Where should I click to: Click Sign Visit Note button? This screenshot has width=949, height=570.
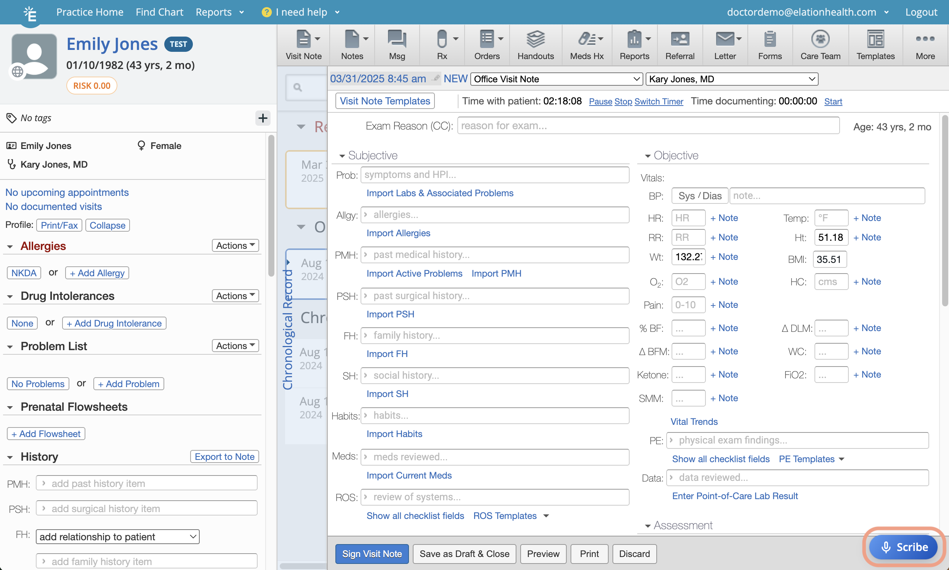(372, 554)
